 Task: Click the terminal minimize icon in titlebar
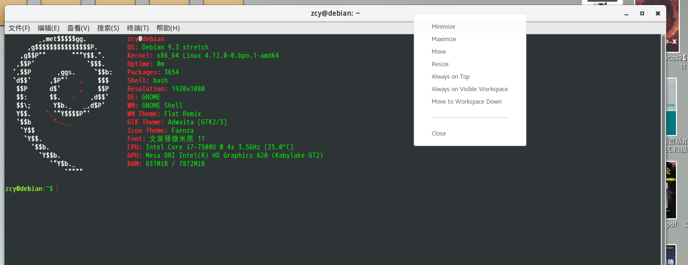[x=626, y=14]
